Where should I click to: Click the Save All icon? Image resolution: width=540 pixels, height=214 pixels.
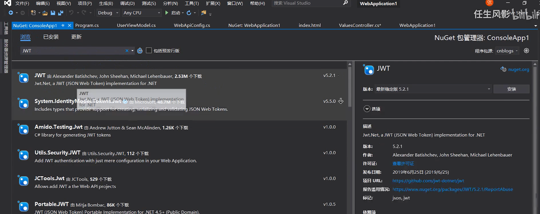click(61, 13)
